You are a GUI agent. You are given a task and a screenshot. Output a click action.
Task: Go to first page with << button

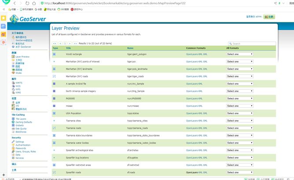click(55, 43)
